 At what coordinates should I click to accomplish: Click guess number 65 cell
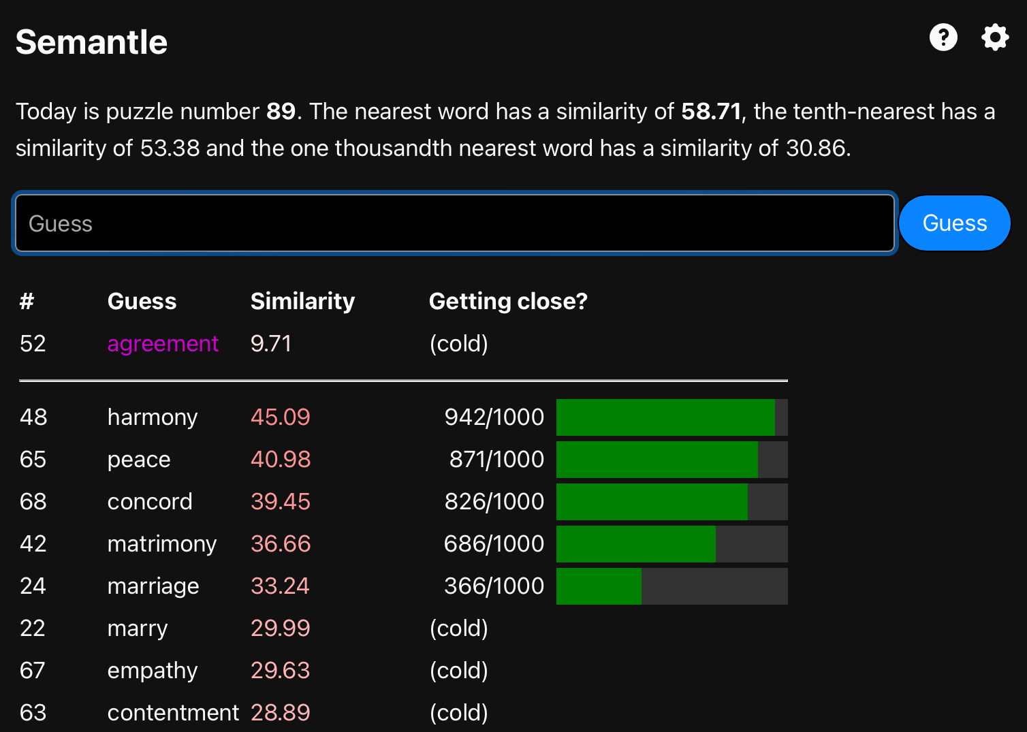(33, 460)
